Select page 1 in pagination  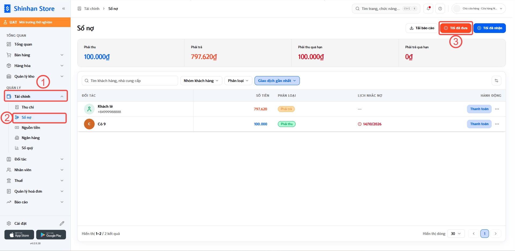[485, 234]
